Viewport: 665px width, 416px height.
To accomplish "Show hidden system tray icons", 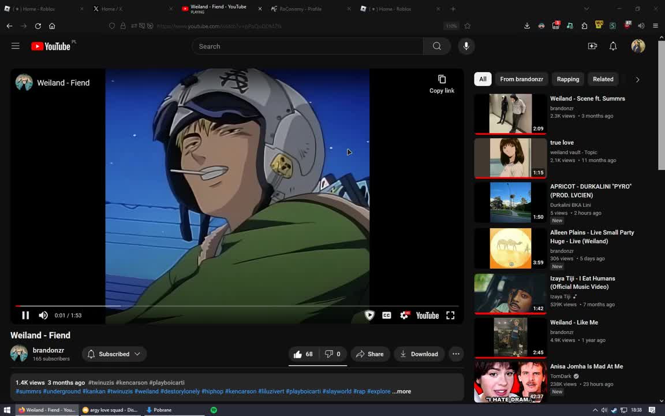I will point(595,410).
